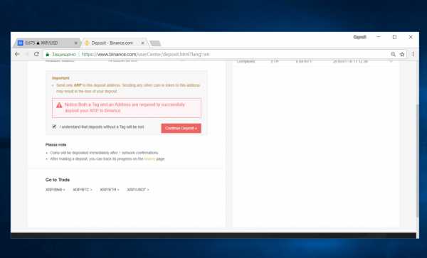Screen dimensions: 427x258
Task: Click the red Continue Deposit button
Action: pyautogui.click(x=181, y=128)
